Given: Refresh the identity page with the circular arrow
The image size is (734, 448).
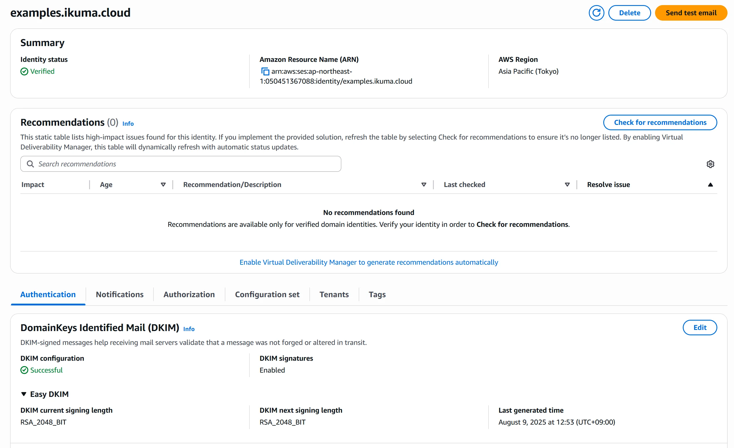Looking at the screenshot, I should 596,13.
